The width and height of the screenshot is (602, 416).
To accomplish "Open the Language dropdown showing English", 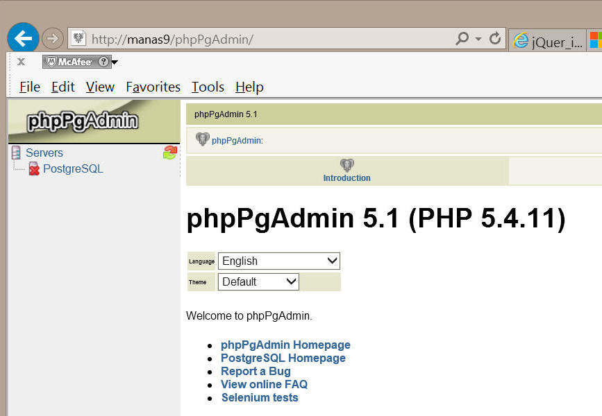I will (x=279, y=261).
